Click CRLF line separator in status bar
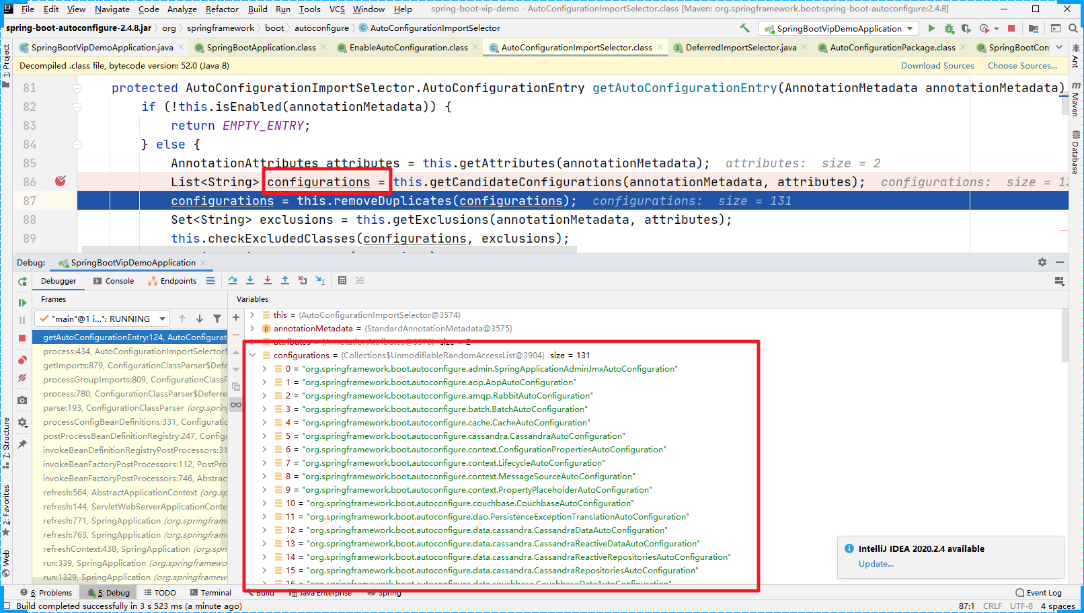 992,606
